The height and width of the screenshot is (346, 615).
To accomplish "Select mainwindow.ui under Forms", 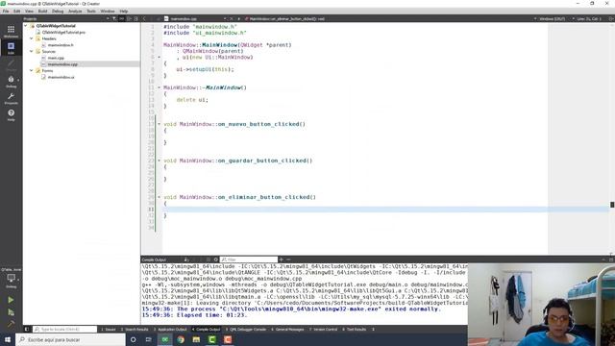I will 61,77.
